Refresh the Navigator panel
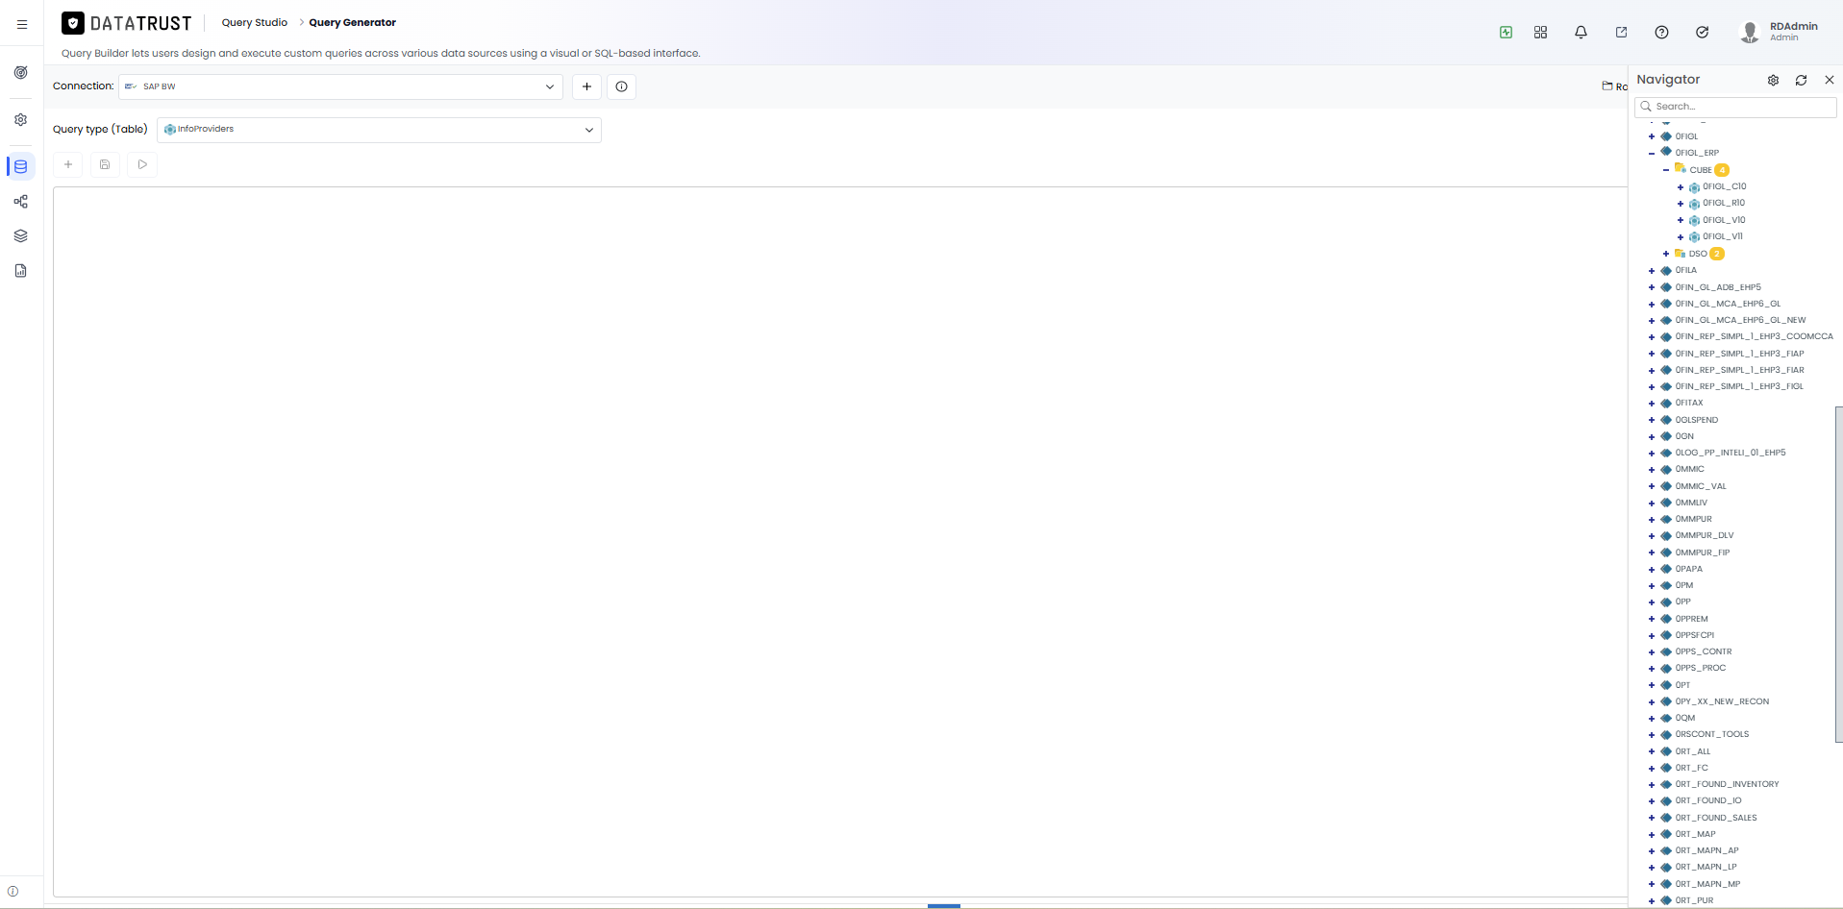The image size is (1843, 909). tap(1801, 80)
